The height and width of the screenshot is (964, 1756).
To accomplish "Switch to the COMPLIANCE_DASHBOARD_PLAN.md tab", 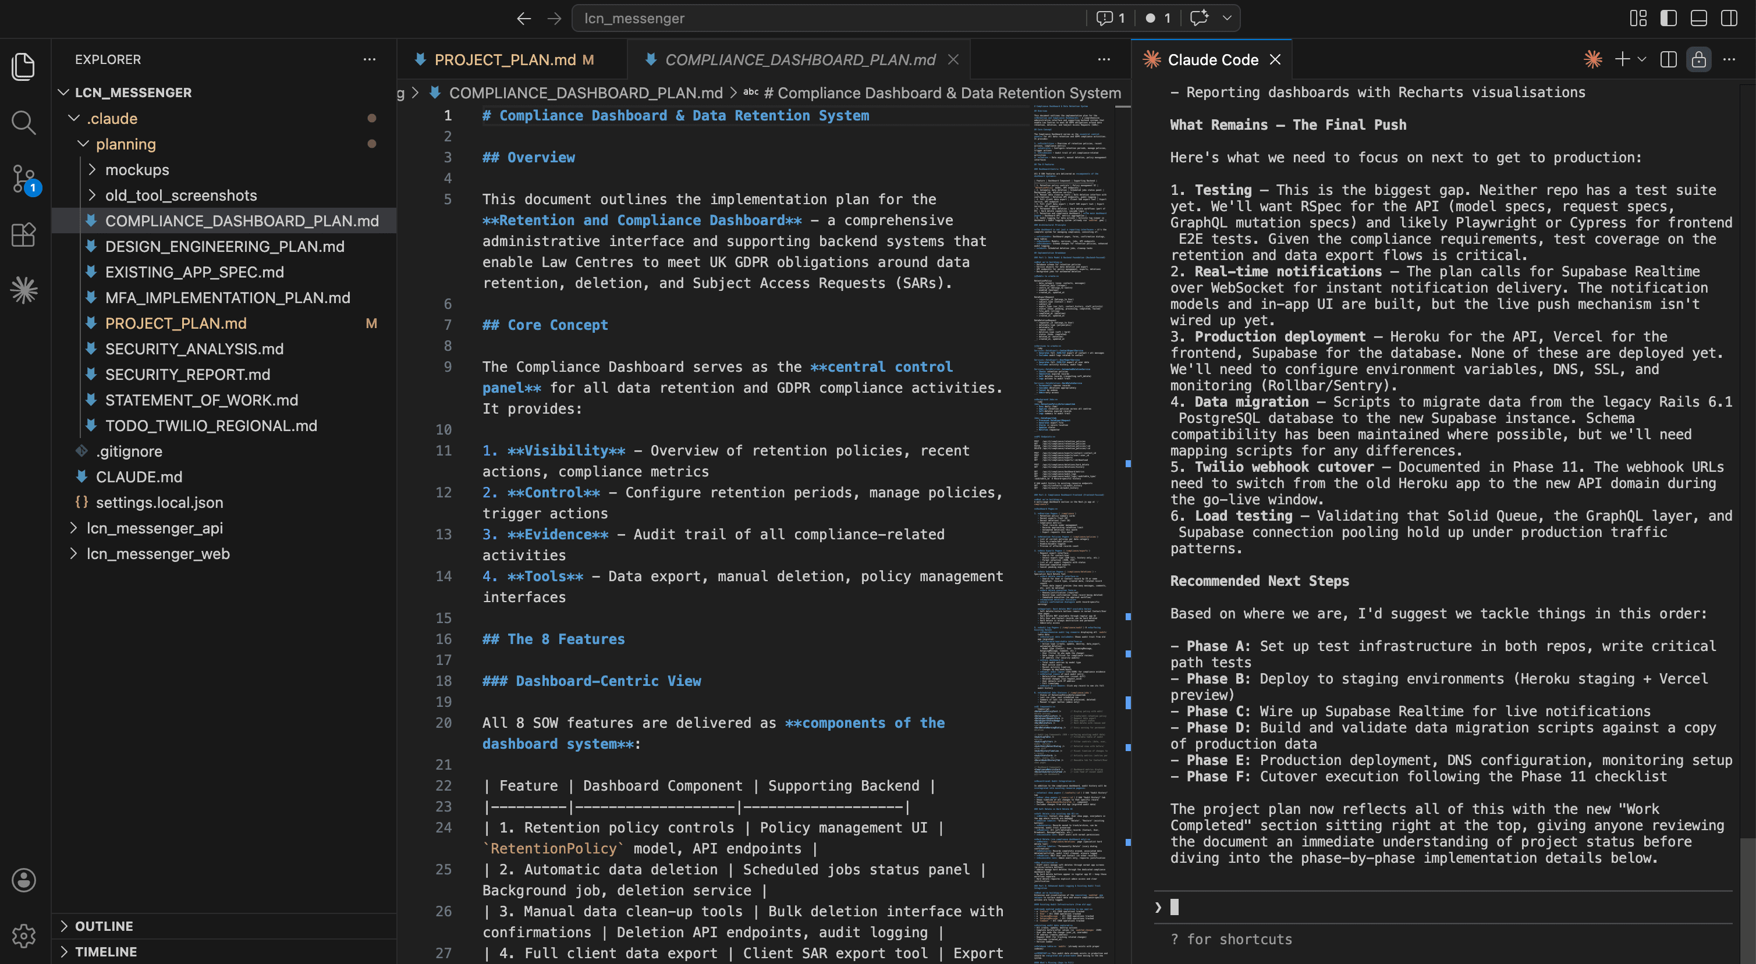I will (x=798, y=60).
